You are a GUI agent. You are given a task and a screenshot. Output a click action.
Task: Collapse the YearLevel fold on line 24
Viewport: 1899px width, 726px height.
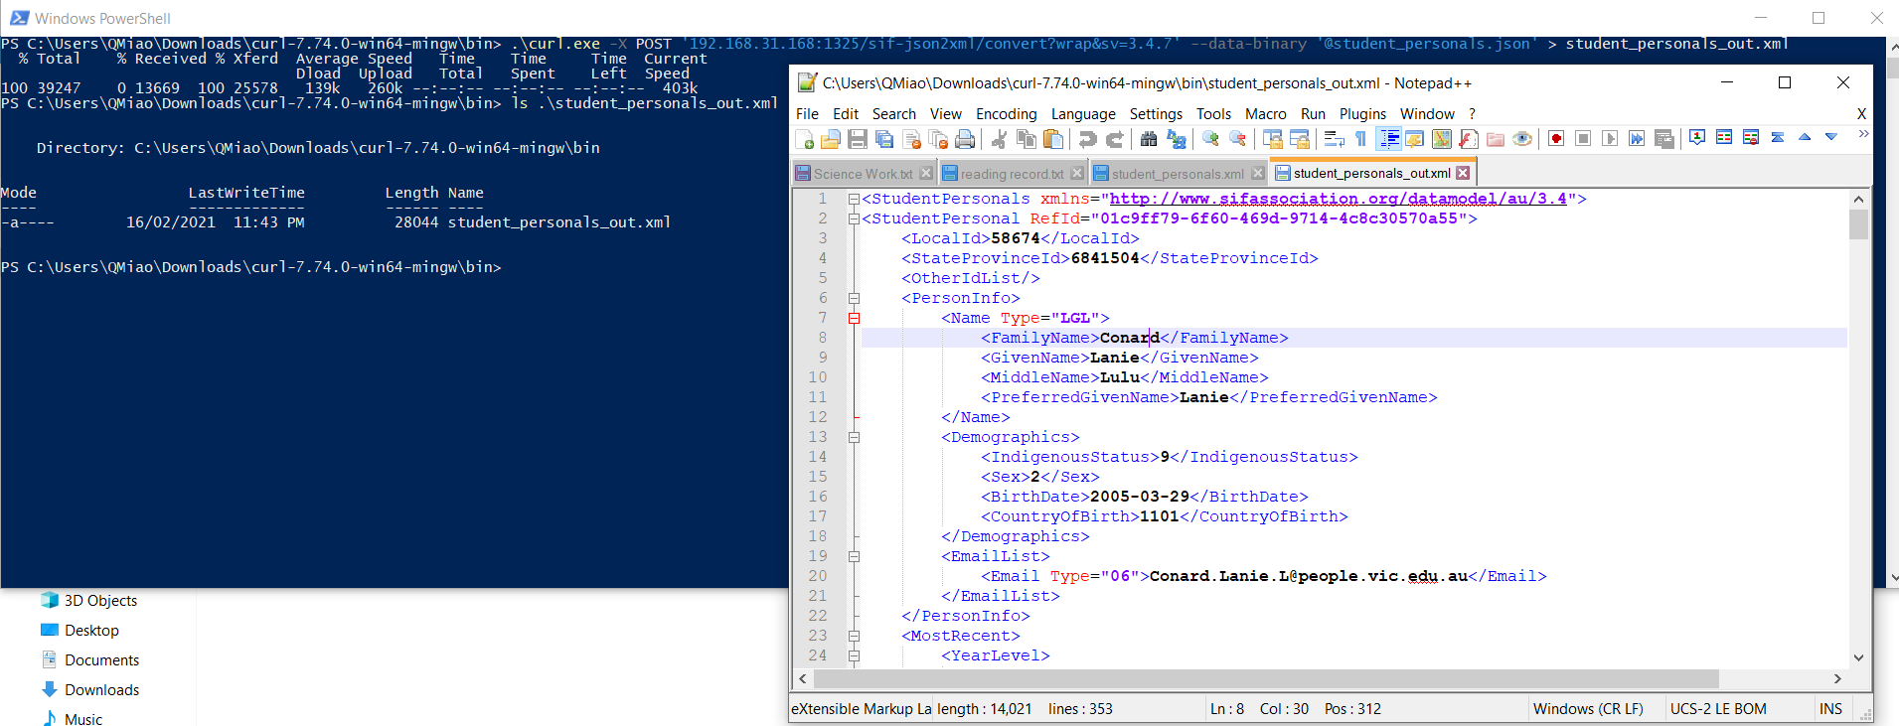click(854, 655)
